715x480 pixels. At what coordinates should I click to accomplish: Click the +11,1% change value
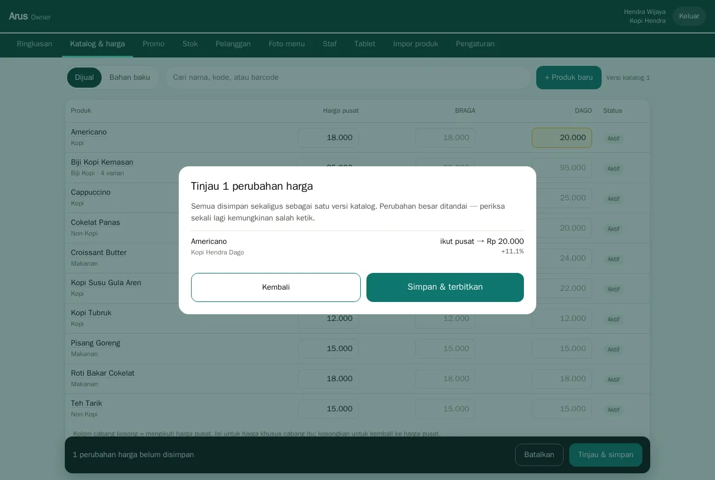512,252
